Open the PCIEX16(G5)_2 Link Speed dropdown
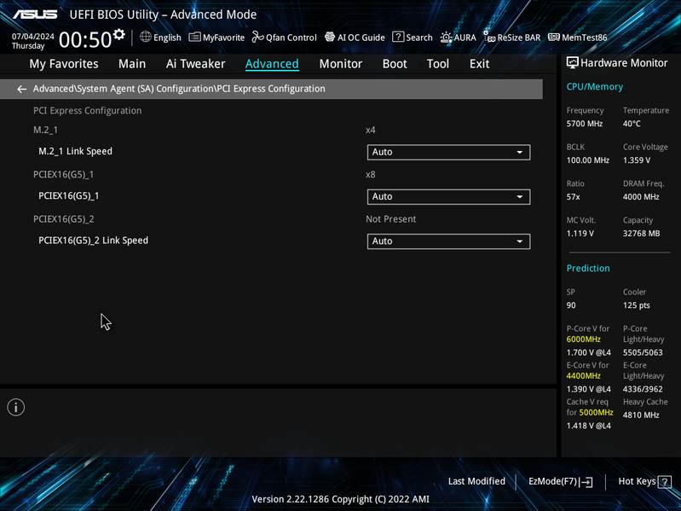Viewport: 681px width, 511px height. [x=448, y=241]
